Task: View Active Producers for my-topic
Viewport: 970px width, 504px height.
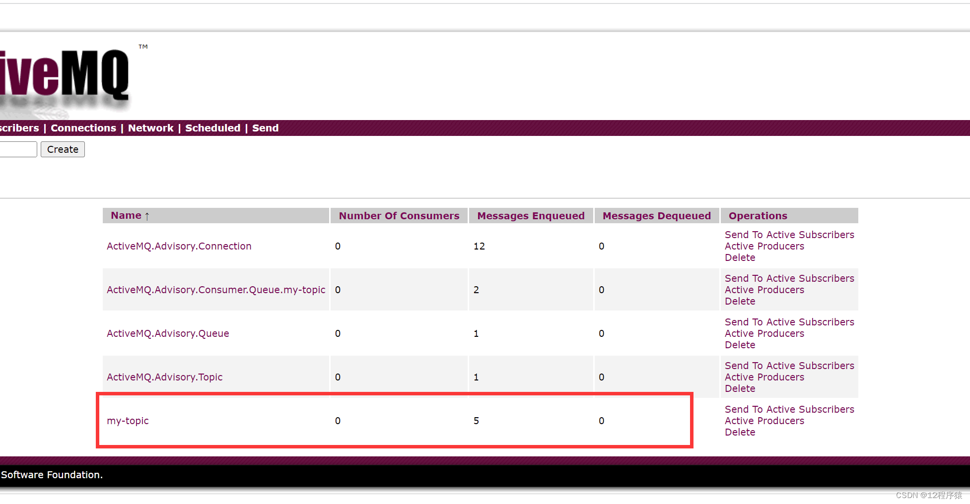Action: click(764, 421)
